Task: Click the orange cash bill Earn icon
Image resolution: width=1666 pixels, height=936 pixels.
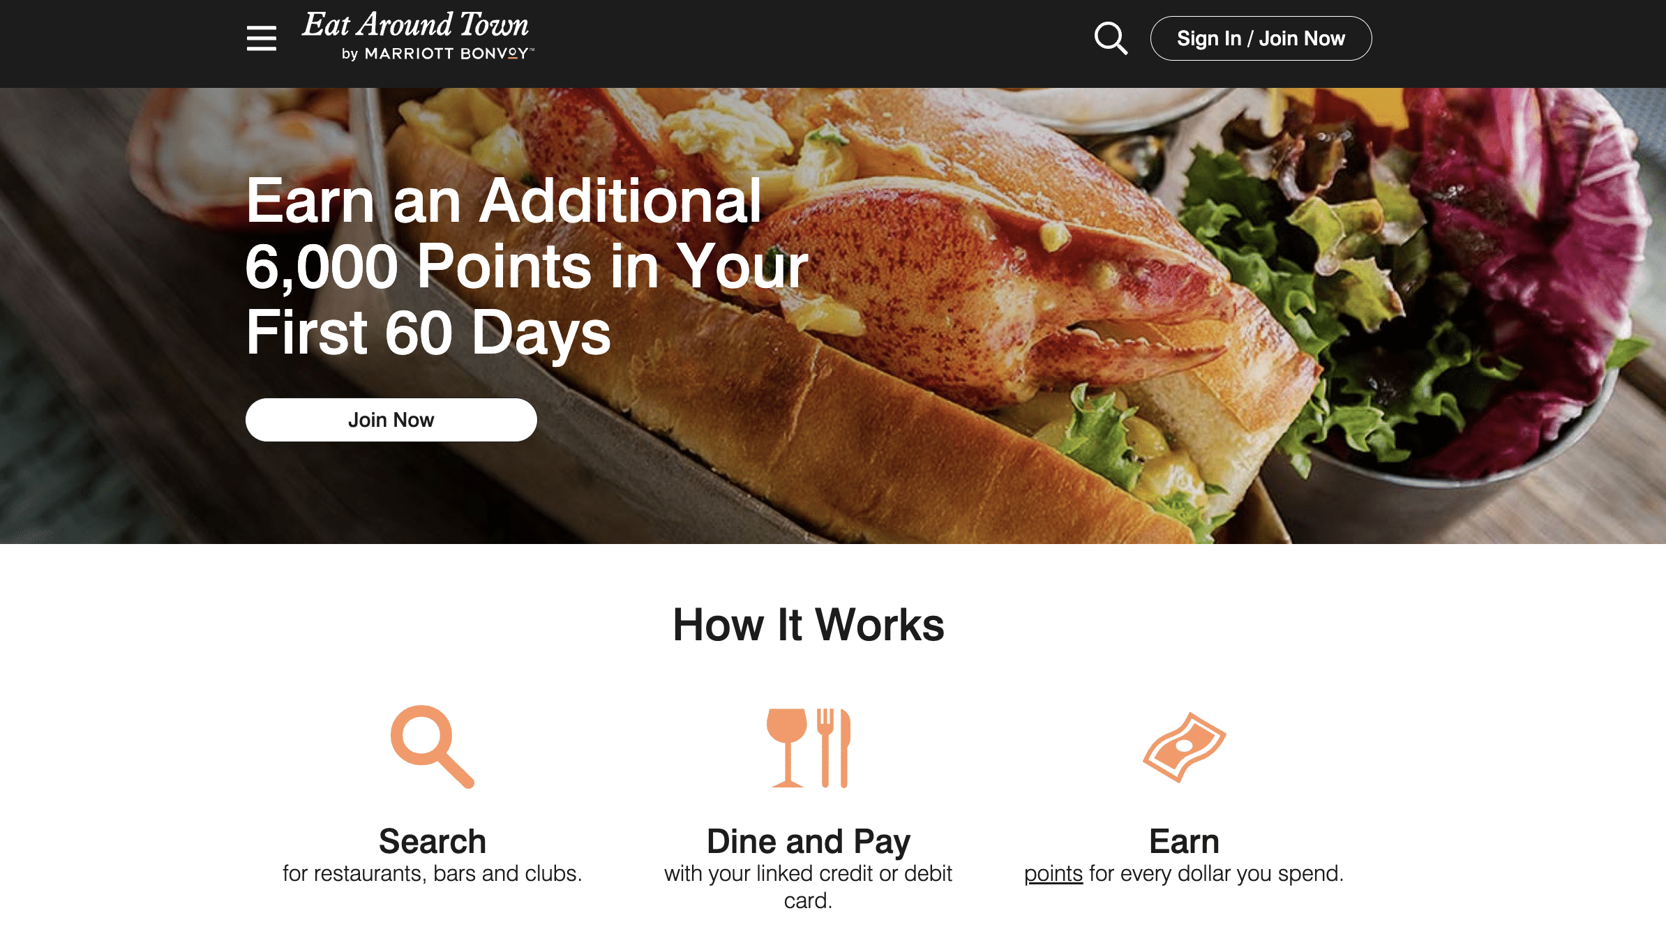Action: tap(1185, 747)
